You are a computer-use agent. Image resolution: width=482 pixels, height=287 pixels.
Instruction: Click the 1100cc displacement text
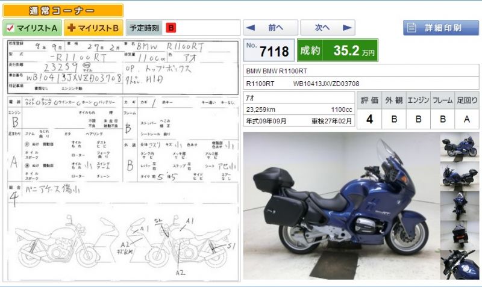[x=342, y=110]
